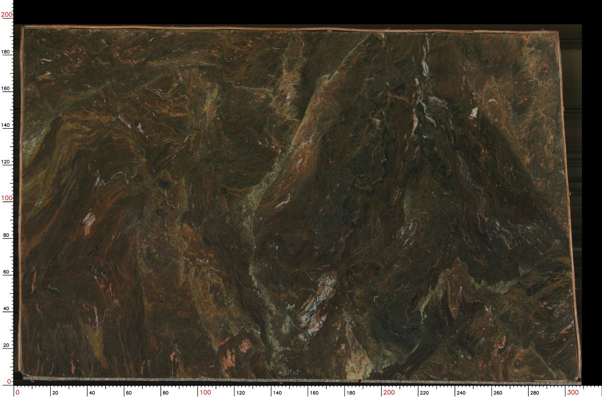Click the "20" mark on the horizontal ruler

point(55,393)
